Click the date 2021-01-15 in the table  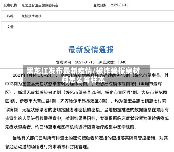120,5
